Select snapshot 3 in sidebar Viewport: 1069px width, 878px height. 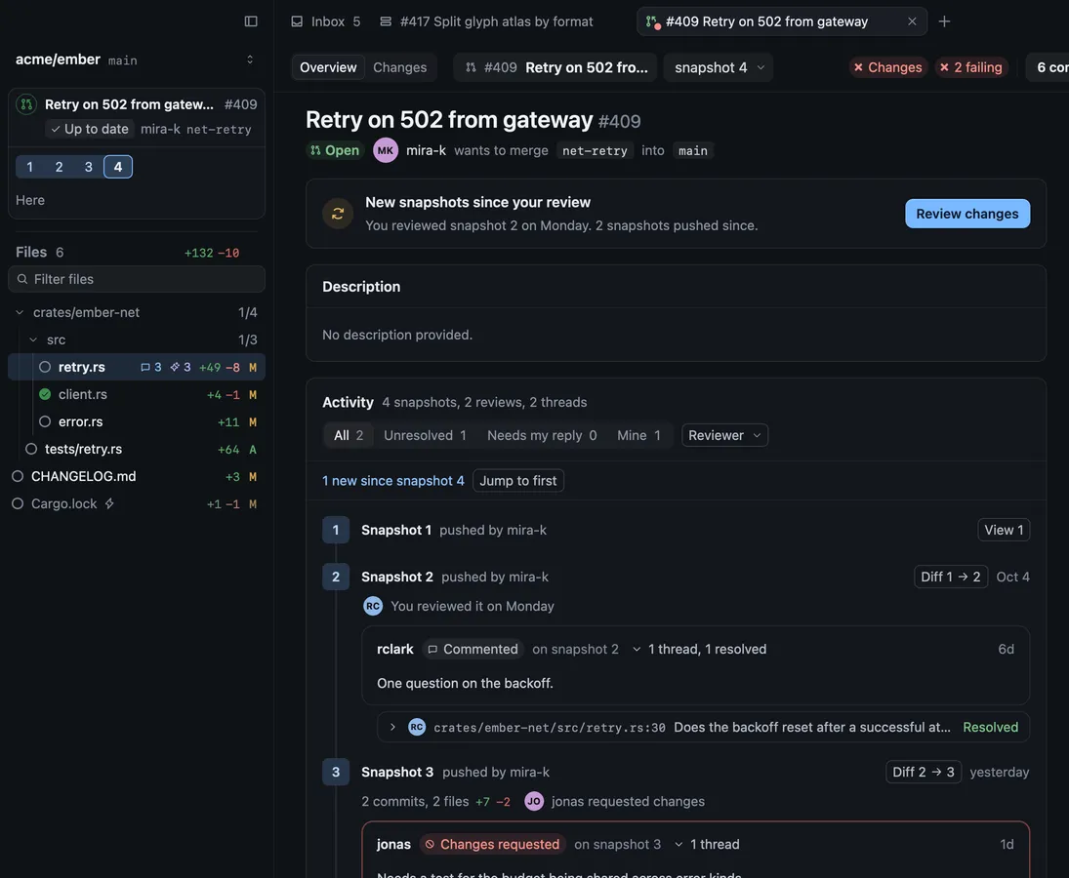click(89, 167)
